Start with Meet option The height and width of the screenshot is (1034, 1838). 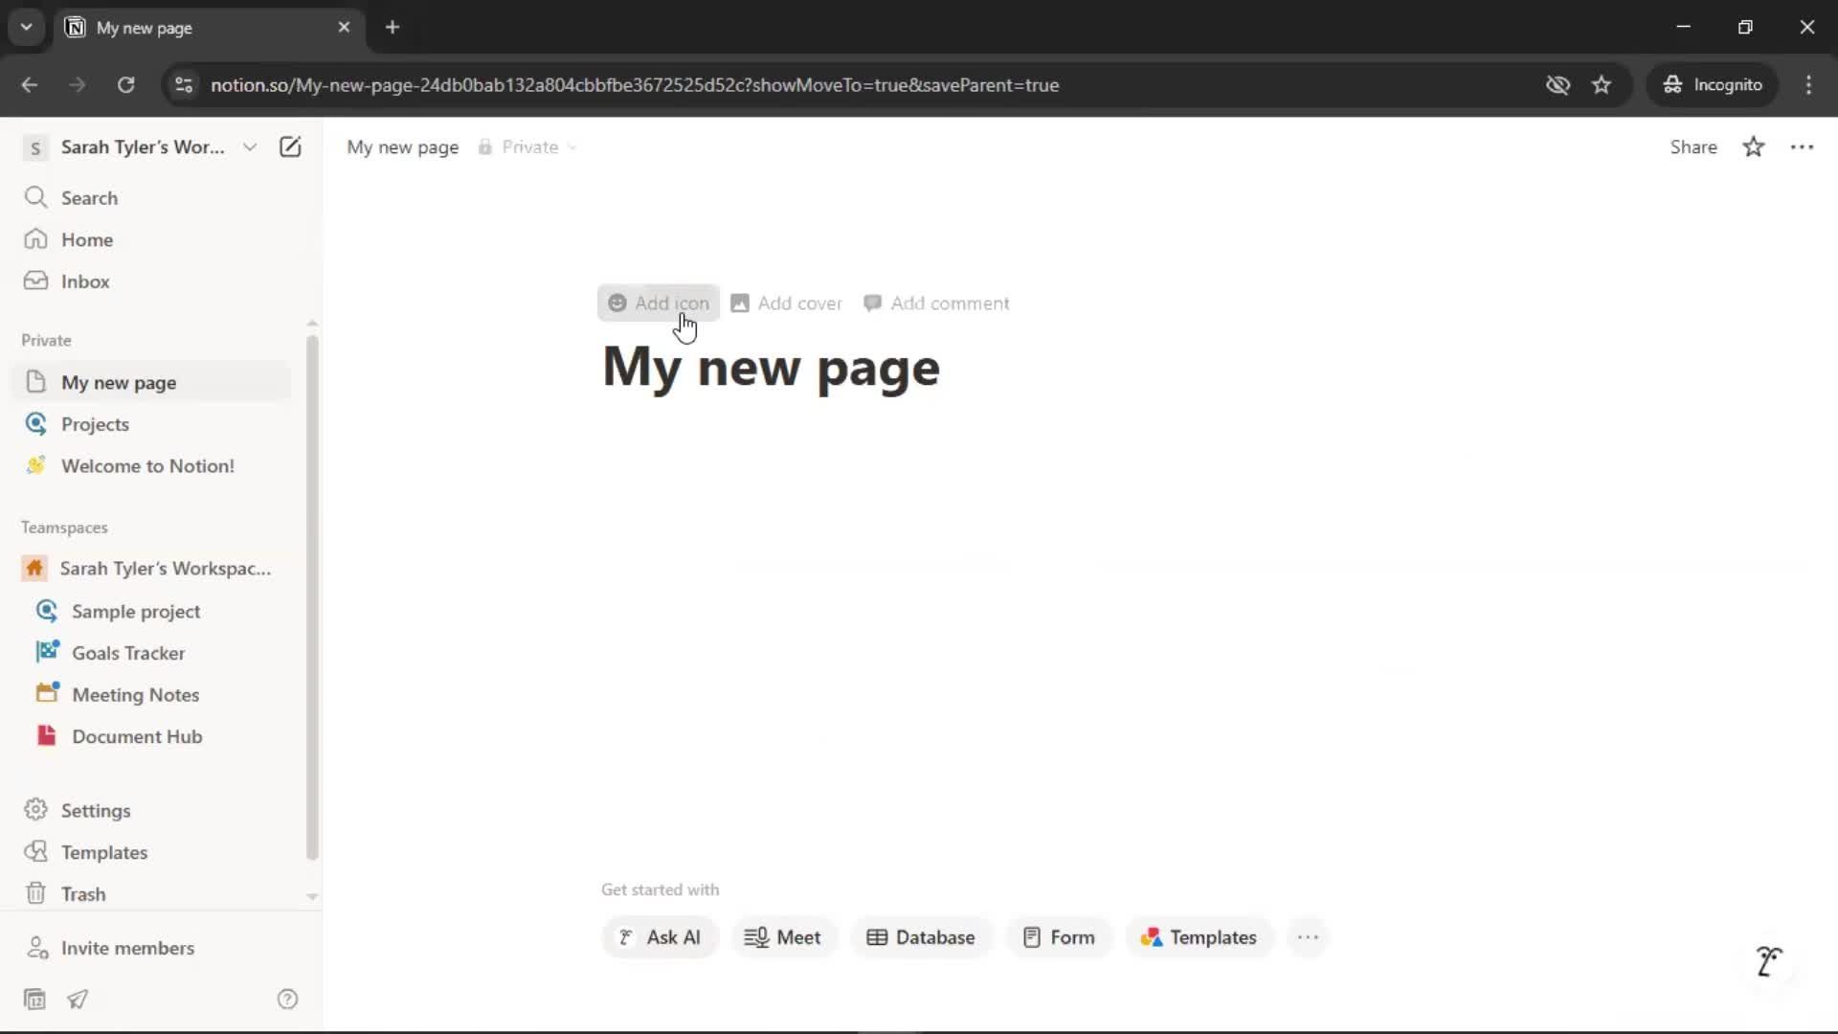coord(783,937)
